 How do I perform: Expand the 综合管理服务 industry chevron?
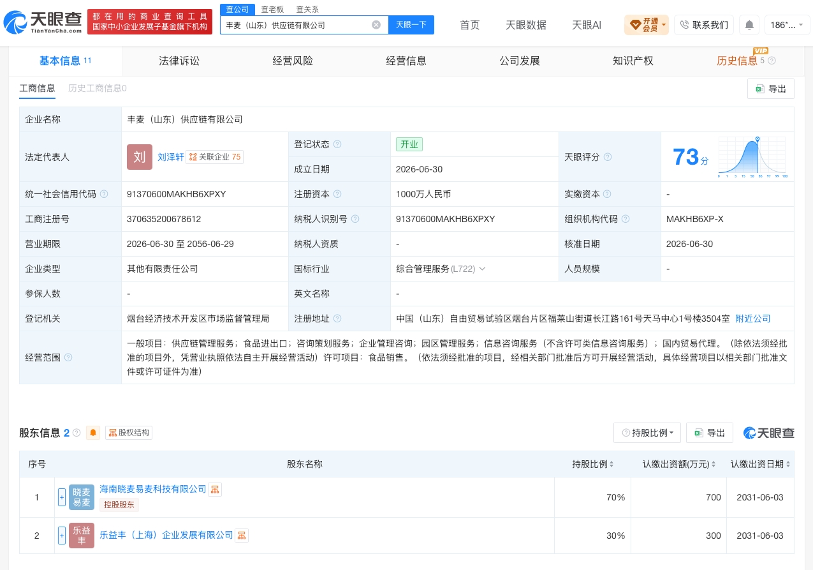tap(482, 269)
